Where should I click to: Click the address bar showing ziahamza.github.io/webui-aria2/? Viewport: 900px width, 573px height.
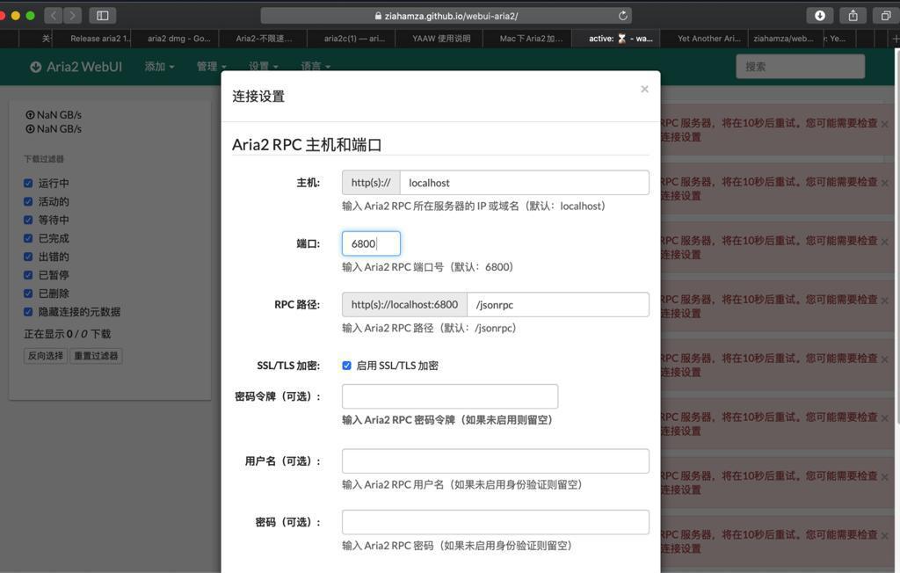tap(446, 16)
